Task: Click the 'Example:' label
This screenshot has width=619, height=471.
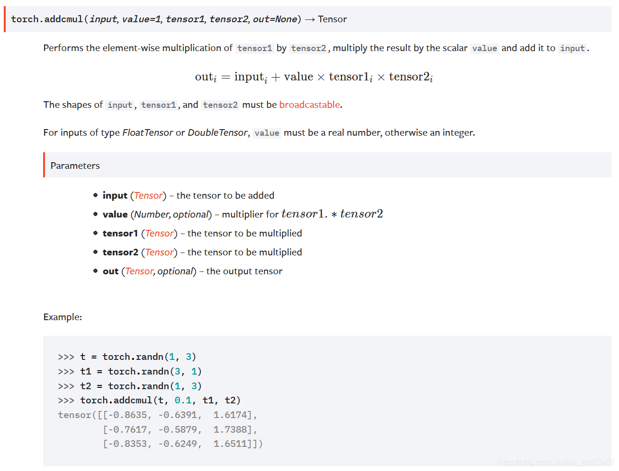Action: pos(63,317)
